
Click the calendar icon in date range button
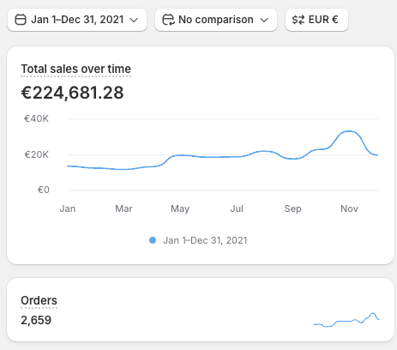21,20
